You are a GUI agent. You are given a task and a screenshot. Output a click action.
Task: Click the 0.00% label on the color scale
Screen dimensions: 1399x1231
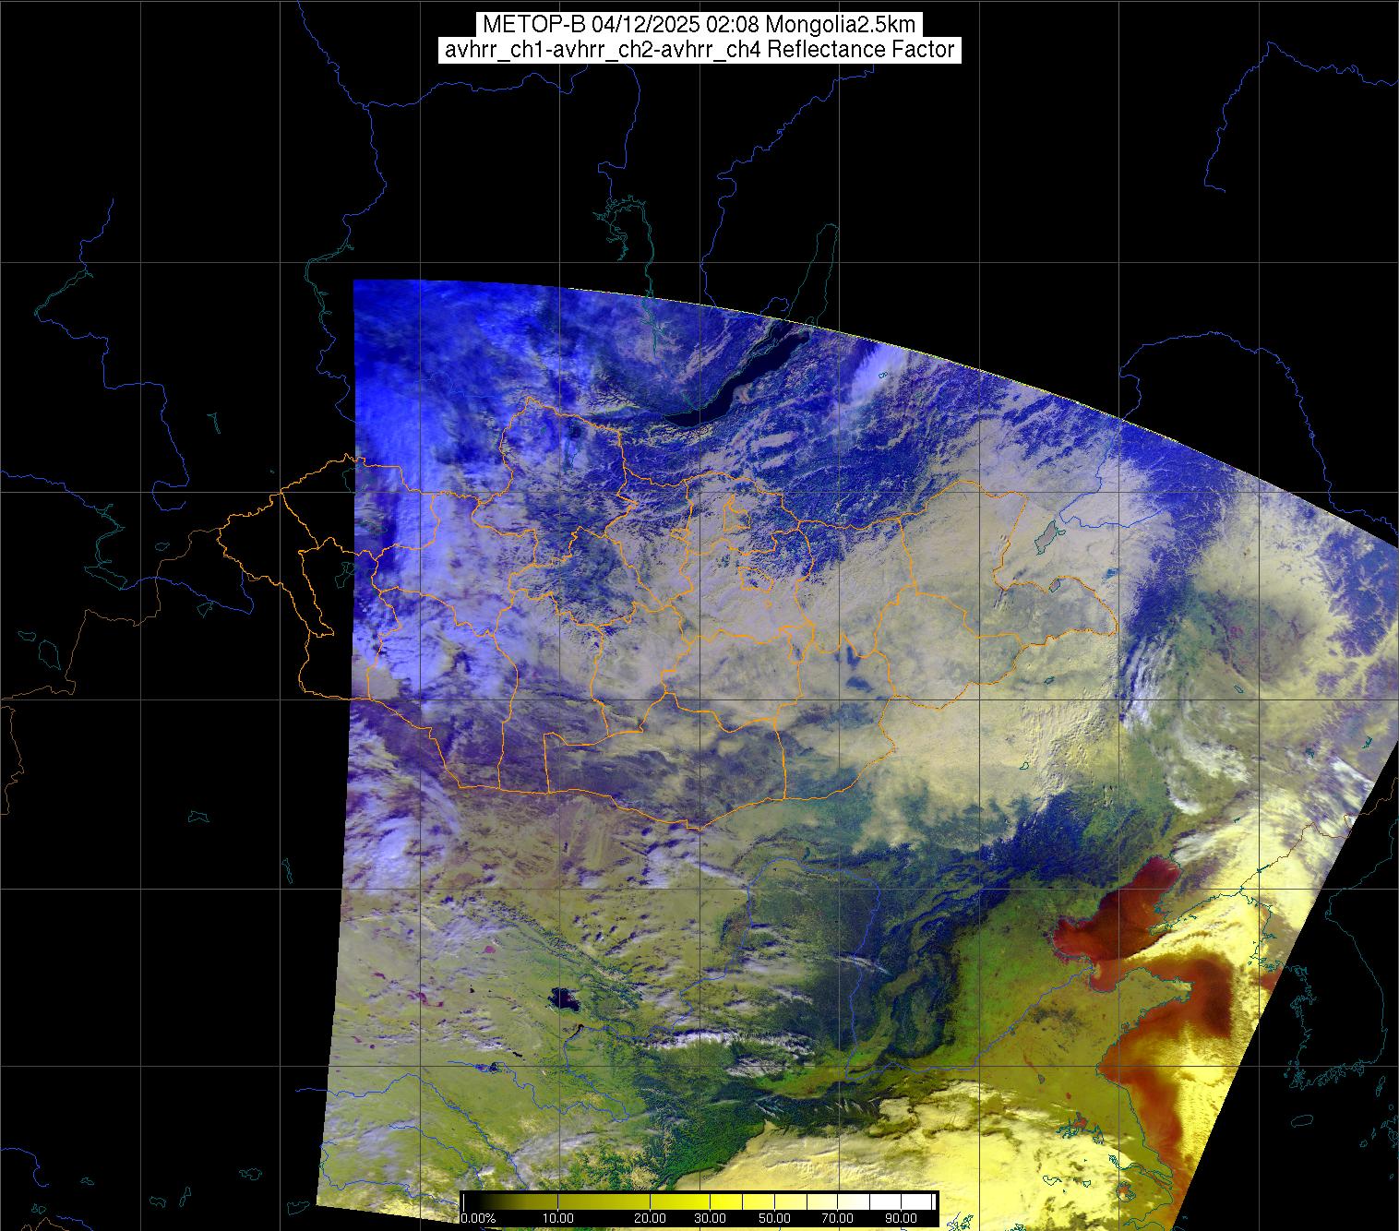(478, 1219)
